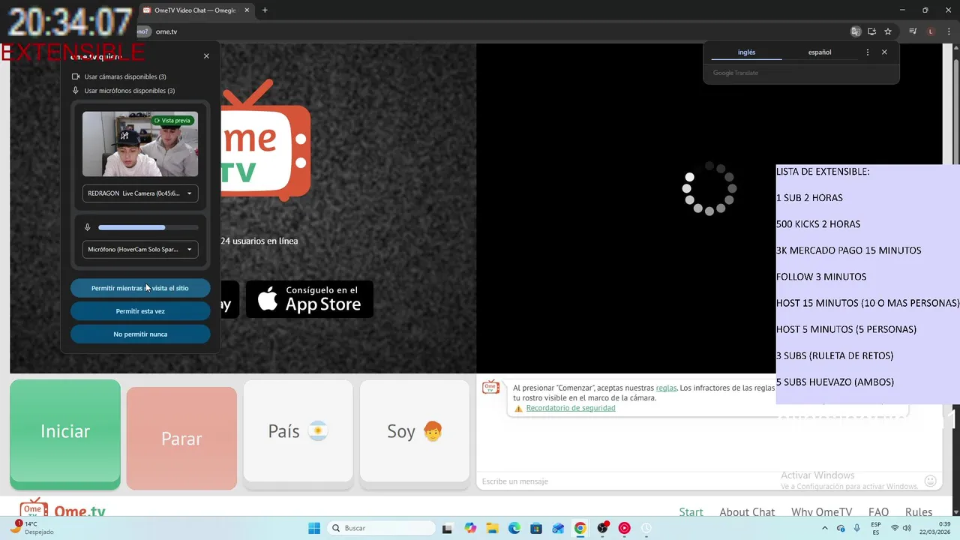Viewport: 960px width, 540px height.
Task: Open the Chrome profile avatar L
Action: coord(931,31)
